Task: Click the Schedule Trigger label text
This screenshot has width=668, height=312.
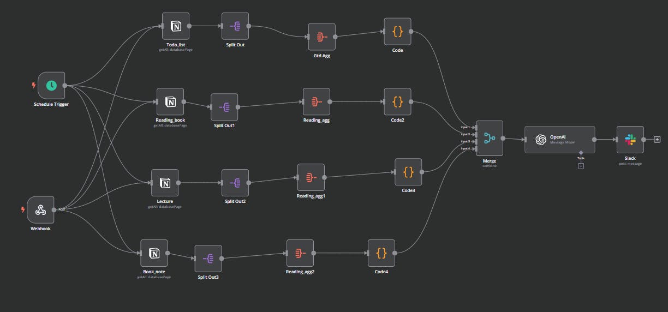Action: pos(51,104)
